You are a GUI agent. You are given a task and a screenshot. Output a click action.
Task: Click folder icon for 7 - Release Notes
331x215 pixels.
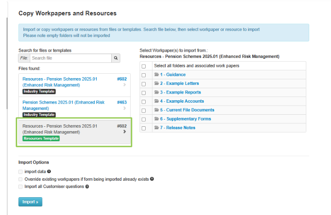(156, 128)
